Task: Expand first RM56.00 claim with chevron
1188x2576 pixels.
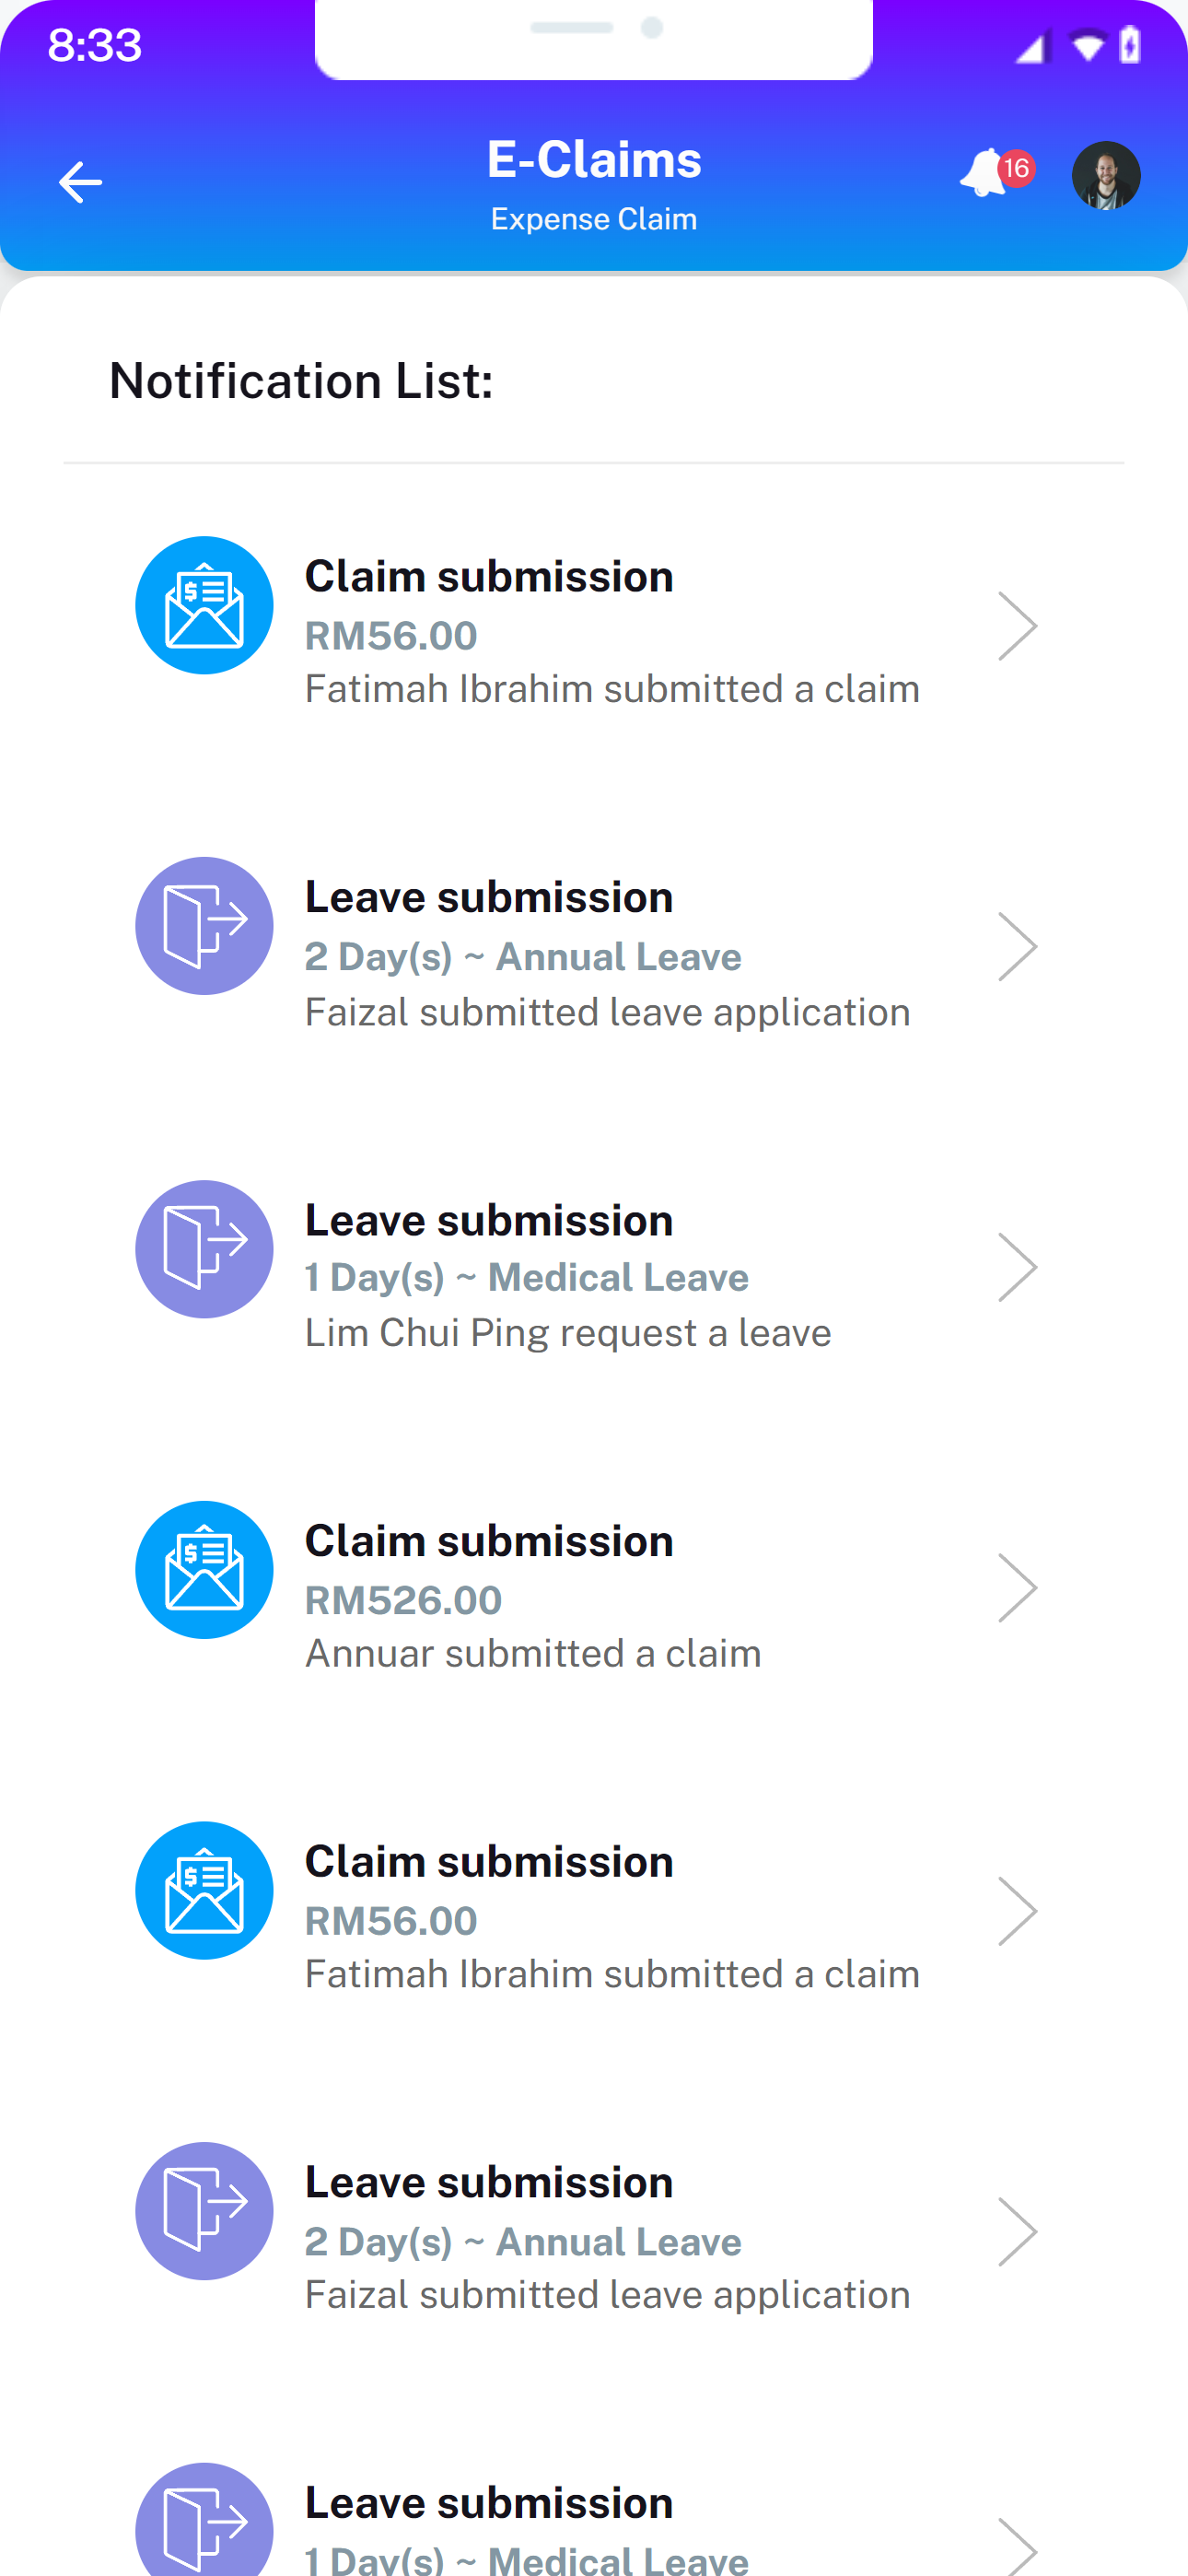Action: [x=1017, y=627]
